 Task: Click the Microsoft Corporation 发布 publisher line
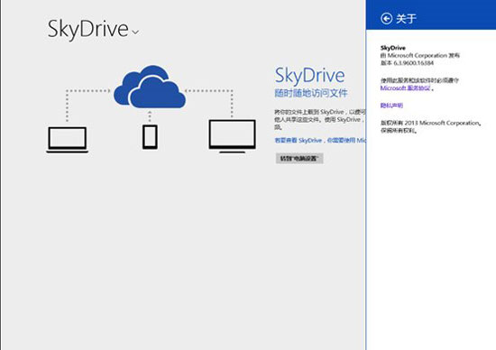coord(419,55)
